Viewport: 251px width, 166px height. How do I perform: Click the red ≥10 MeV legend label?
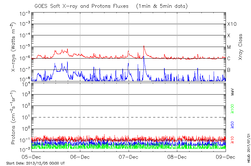pyautogui.click(x=233, y=140)
